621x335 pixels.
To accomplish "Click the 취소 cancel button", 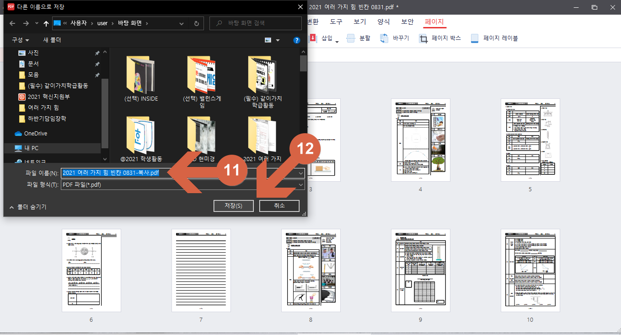I will 279,205.
